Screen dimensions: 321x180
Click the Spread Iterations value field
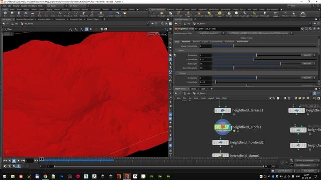click(x=205, y=68)
